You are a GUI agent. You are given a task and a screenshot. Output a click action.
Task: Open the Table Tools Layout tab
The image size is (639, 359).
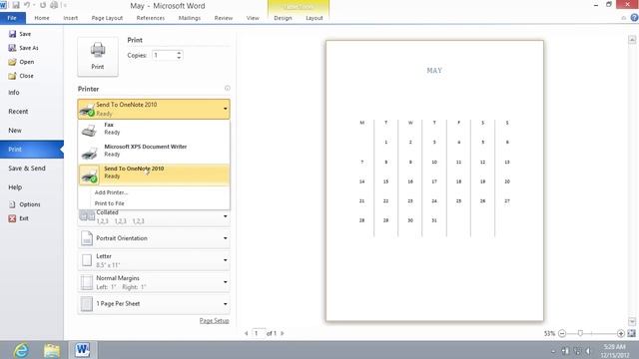coord(315,18)
